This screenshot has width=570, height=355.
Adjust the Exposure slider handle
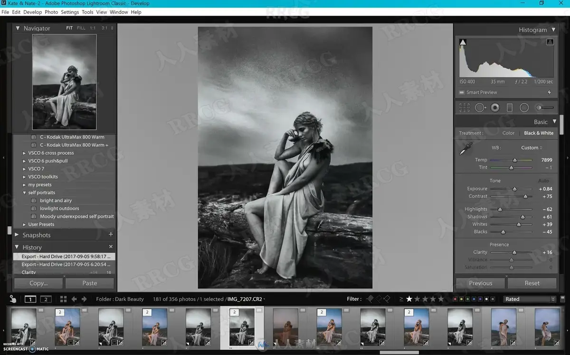(x=514, y=189)
